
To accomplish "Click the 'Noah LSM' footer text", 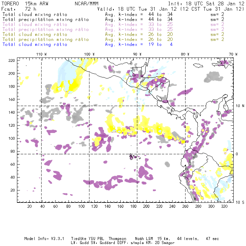I will tap(144, 239).
